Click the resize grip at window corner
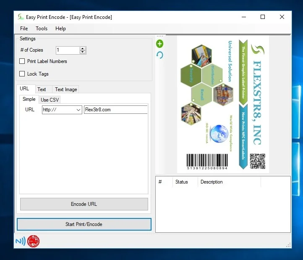Viewport: 303px width, 260px height. (288, 245)
